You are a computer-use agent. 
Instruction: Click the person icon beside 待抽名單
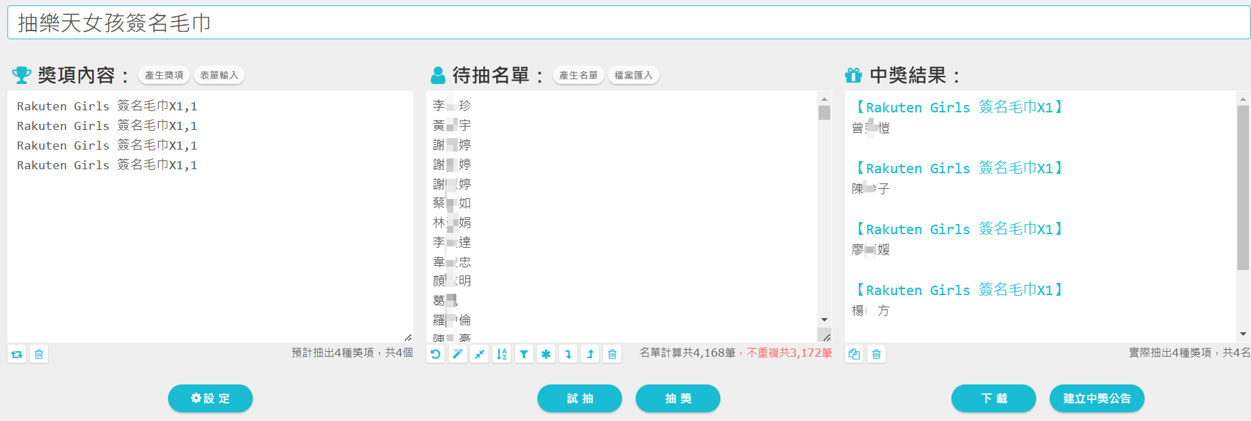point(438,75)
